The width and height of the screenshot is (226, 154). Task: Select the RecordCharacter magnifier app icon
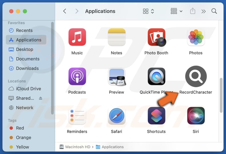196,76
